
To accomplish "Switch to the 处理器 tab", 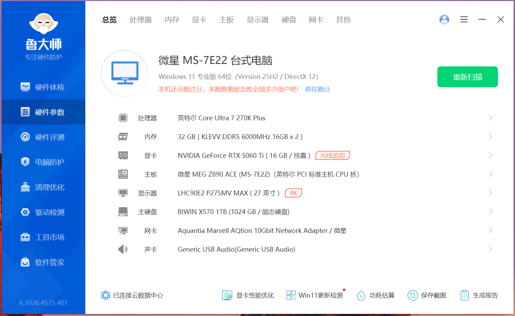I will pos(141,20).
